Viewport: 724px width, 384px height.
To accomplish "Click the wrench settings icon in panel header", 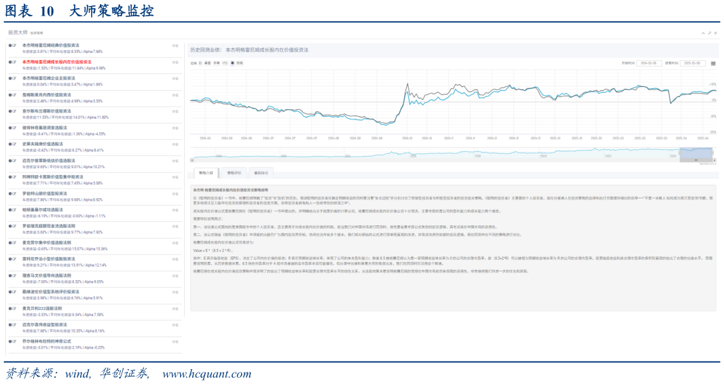I will 709,32.
